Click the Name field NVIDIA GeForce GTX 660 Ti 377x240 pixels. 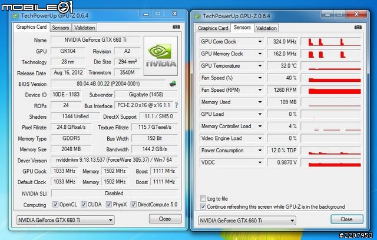pos(95,40)
